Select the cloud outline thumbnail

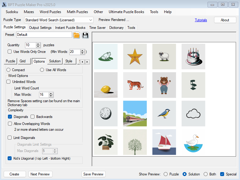click(x=193, y=113)
